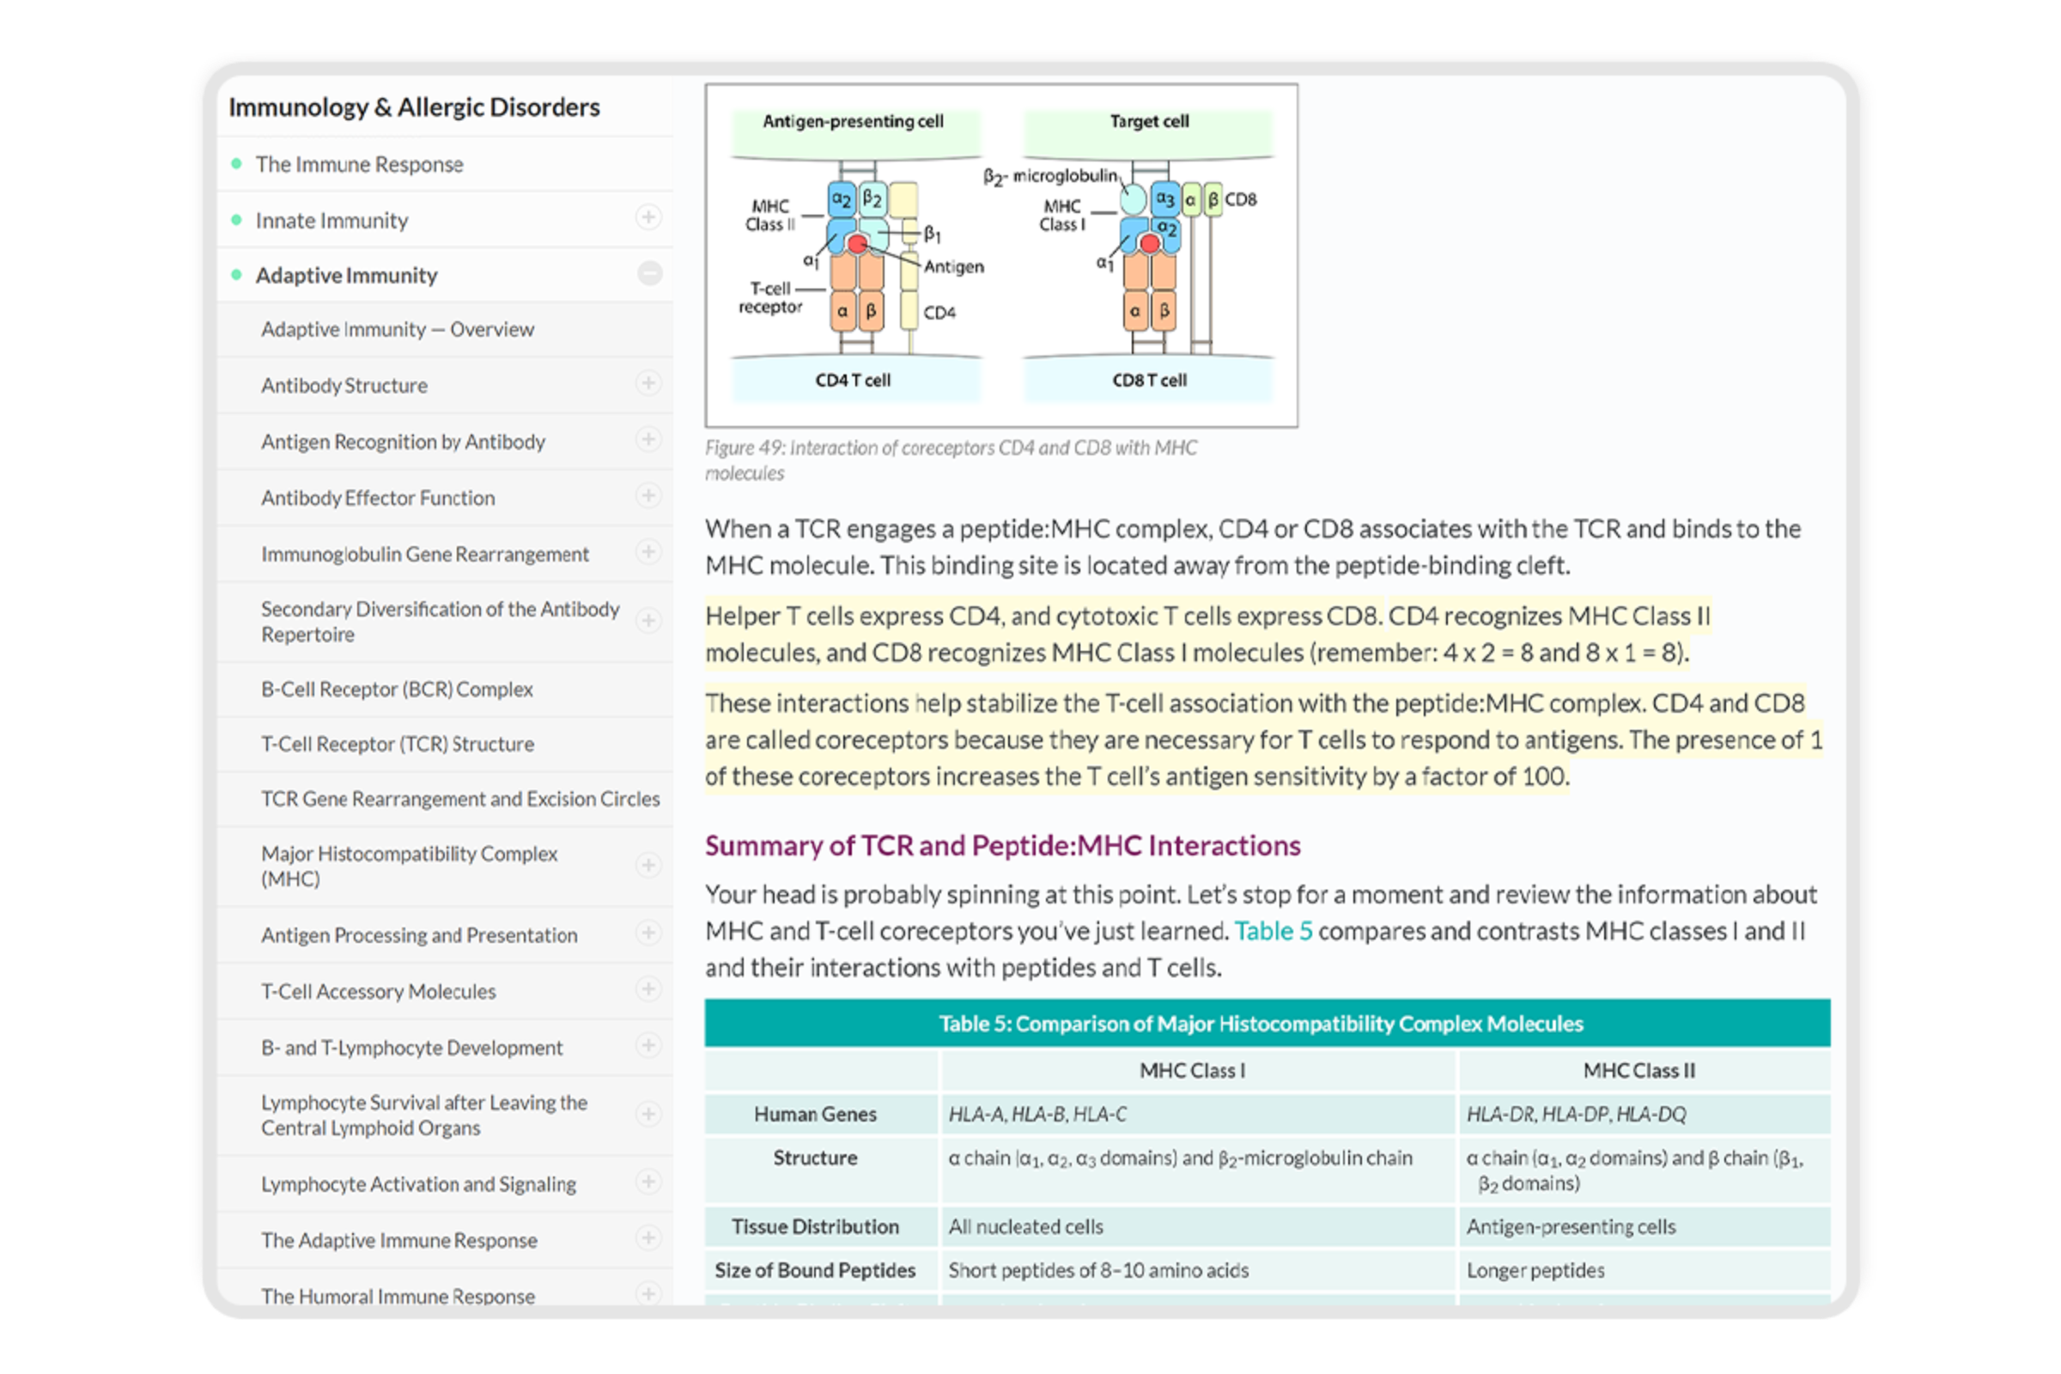2061x1374 pixels.
Task: Click the Table 5 link
Action: click(1273, 931)
